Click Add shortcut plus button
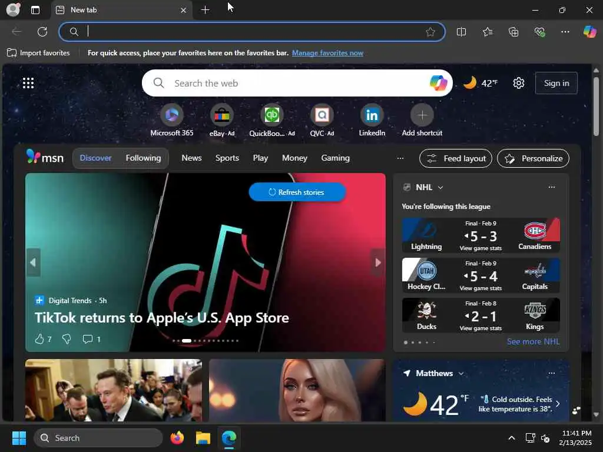Screen dimensions: 603x452 (422, 115)
